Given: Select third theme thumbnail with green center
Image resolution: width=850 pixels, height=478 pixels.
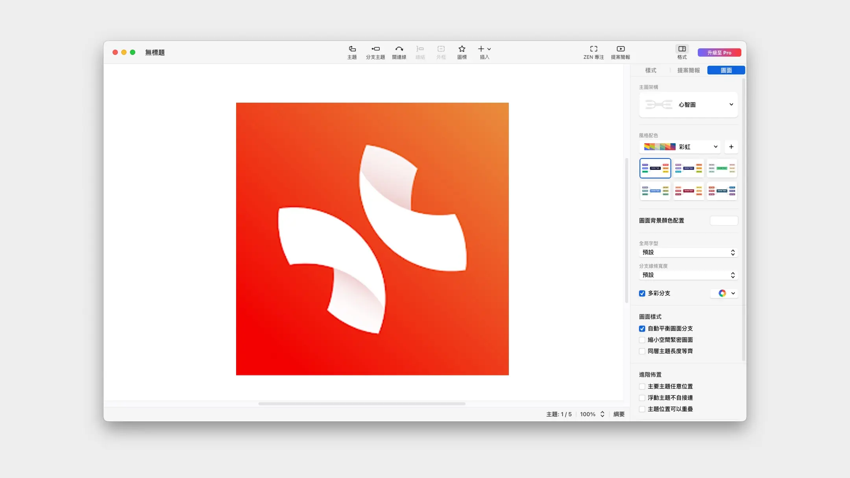Looking at the screenshot, I should (x=722, y=168).
